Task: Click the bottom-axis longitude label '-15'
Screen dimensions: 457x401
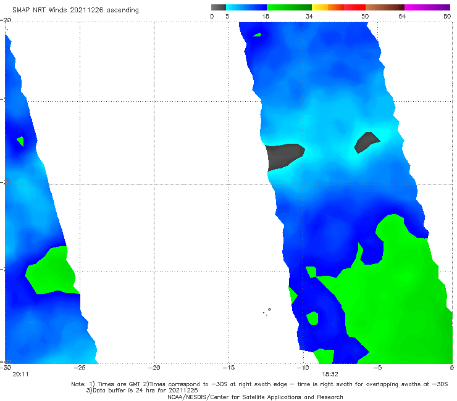Action: (x=228, y=368)
